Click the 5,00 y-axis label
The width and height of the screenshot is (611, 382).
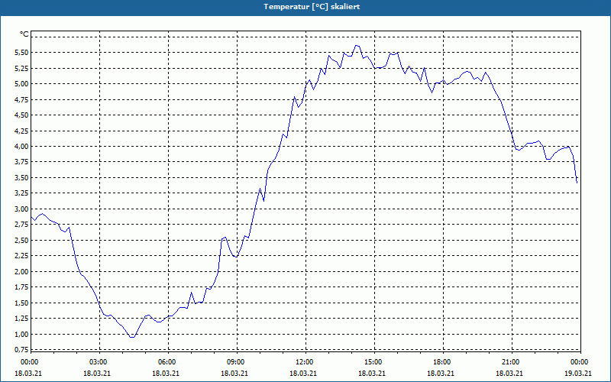click(x=21, y=84)
